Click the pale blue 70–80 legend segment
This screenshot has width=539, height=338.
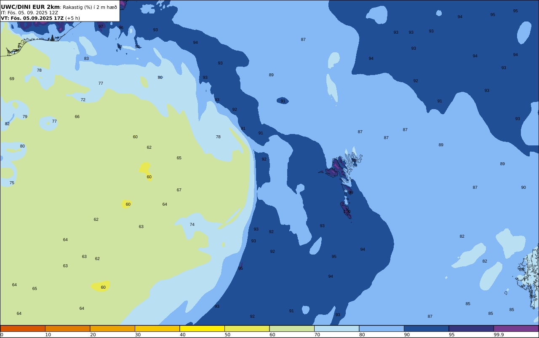[336, 328]
